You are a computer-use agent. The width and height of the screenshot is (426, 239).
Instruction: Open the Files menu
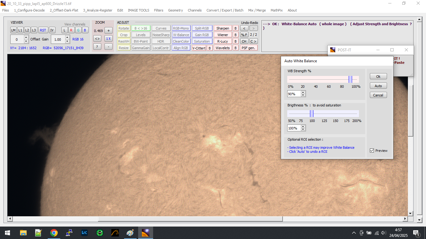(6, 10)
